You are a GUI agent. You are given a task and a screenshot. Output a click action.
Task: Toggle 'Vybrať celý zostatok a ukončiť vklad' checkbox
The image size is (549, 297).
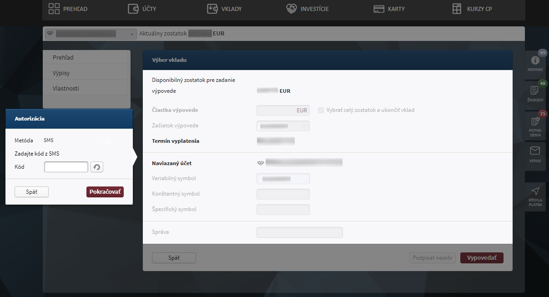coord(321,110)
